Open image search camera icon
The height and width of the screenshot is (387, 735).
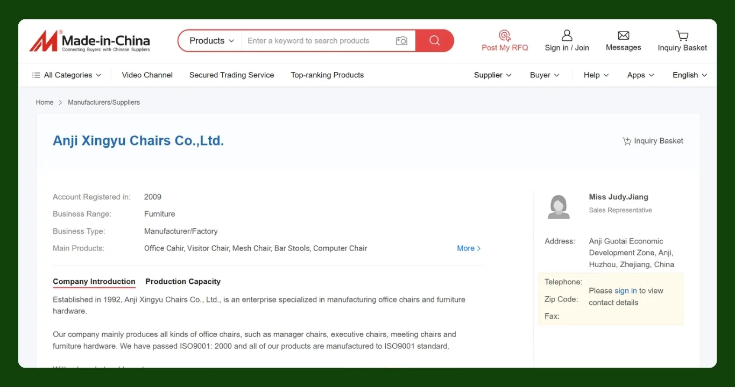[401, 41]
